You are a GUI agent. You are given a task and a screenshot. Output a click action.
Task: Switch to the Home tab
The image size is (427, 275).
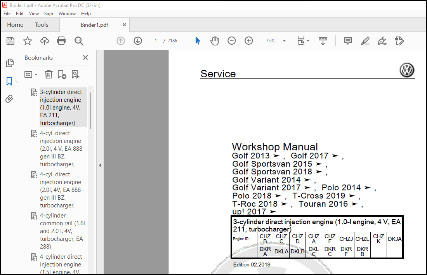tap(15, 25)
